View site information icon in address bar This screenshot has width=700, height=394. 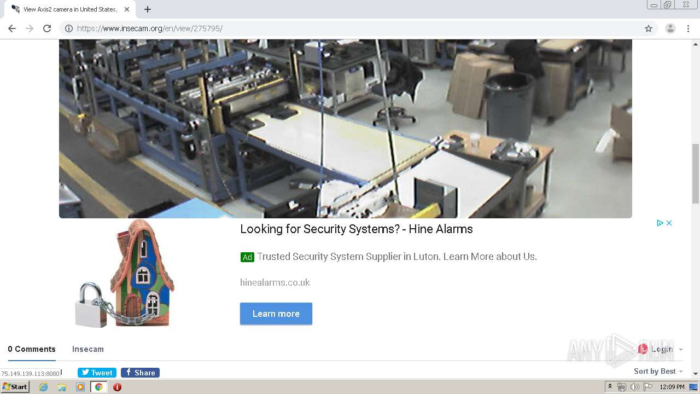pyautogui.click(x=69, y=28)
